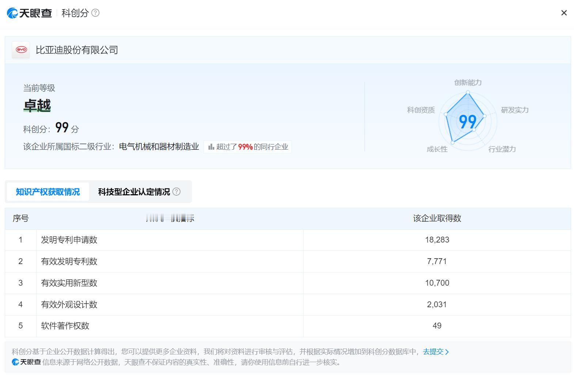
Task: Click the value 7,771
Action: [x=437, y=262]
